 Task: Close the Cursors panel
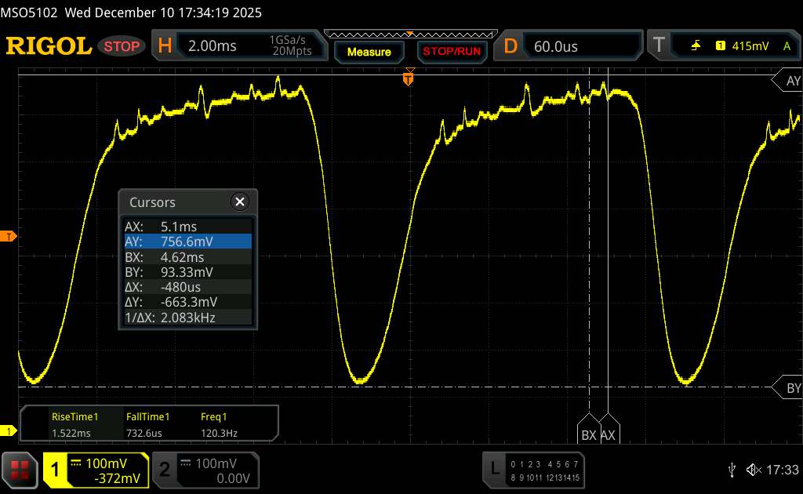[240, 202]
